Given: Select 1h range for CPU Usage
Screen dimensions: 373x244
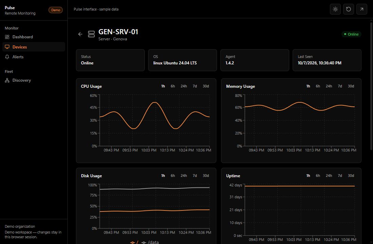Looking at the screenshot, I should (163, 86).
